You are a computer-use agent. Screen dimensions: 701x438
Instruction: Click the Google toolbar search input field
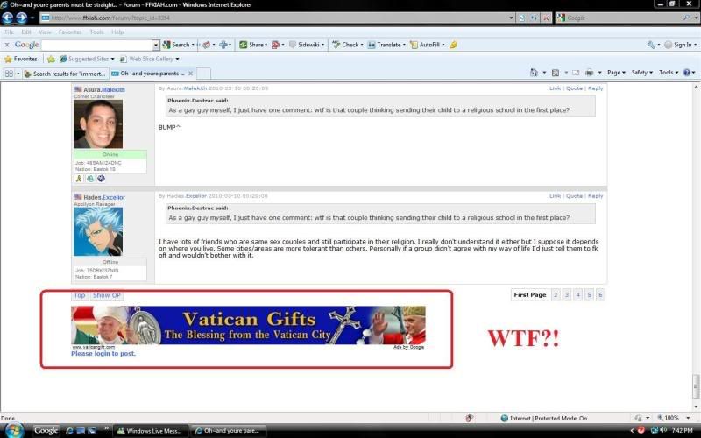click(x=96, y=45)
